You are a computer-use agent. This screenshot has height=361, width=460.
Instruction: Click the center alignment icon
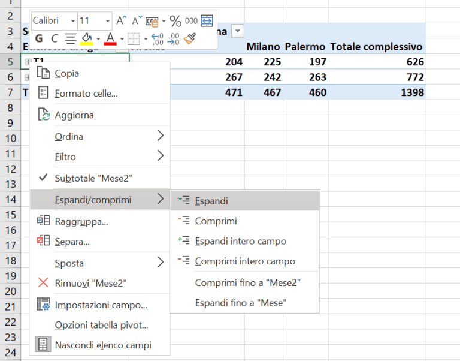(70, 39)
